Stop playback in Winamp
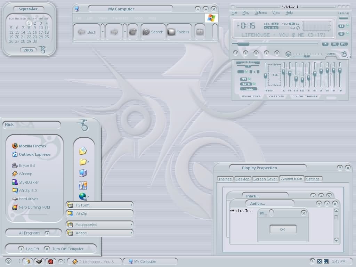Image resolution: width=356 pixels, height=267 pixels. 266,53
